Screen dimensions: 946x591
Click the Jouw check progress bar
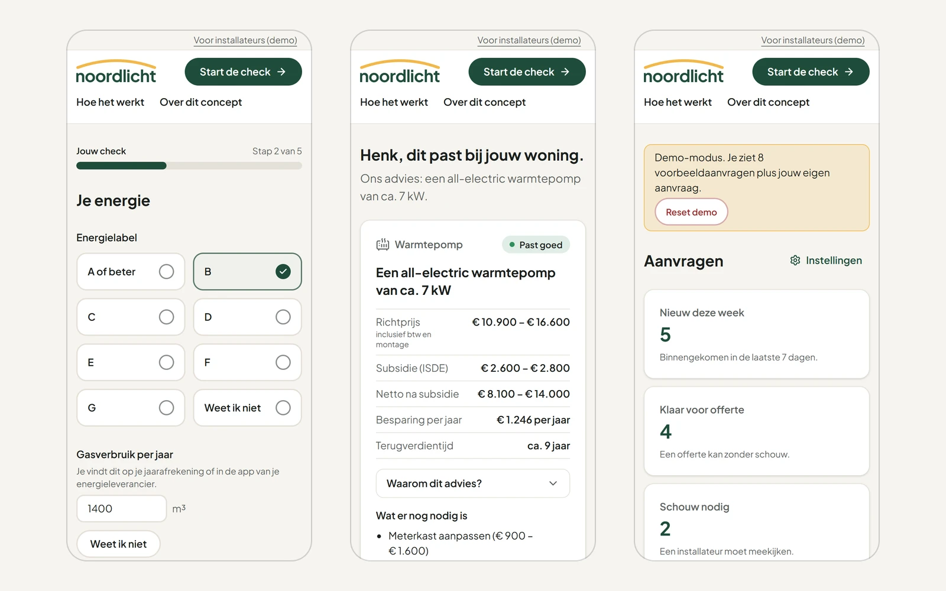pyautogui.click(x=189, y=166)
